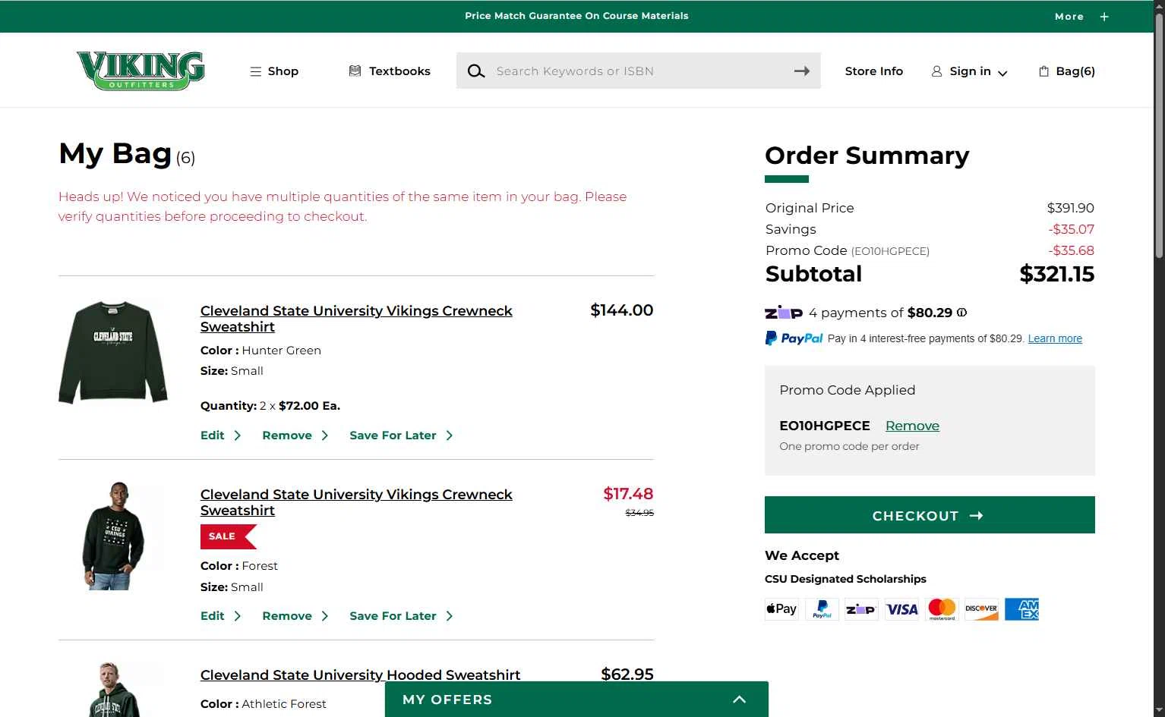This screenshot has width=1165, height=717.
Task: Remove promo code EO10HGPECE
Action: (x=912, y=426)
